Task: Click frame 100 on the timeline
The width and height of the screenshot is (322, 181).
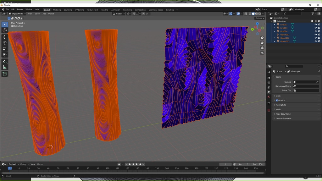Action: 108,168
